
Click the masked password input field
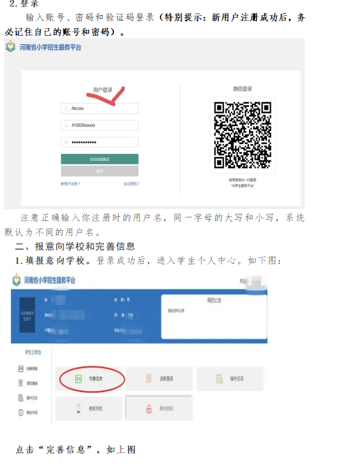pos(99,142)
